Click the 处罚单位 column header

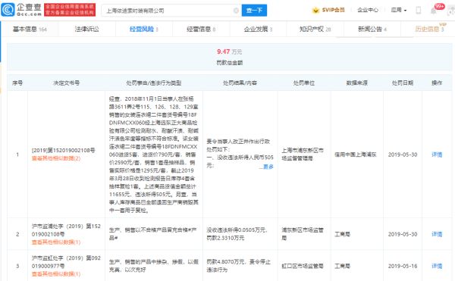(x=304, y=83)
